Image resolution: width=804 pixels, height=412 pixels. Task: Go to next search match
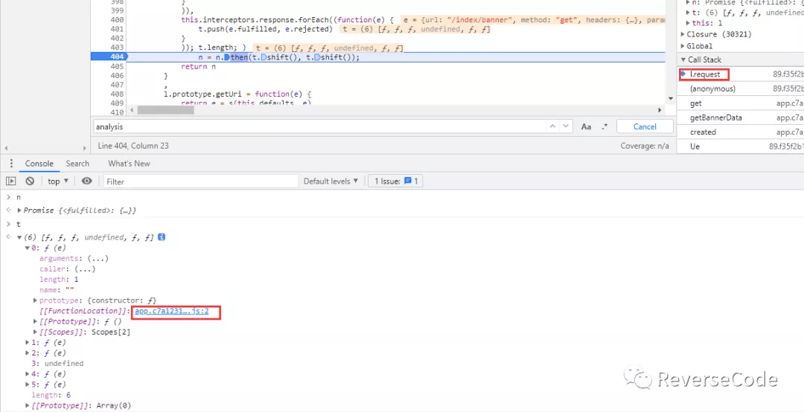pos(566,126)
